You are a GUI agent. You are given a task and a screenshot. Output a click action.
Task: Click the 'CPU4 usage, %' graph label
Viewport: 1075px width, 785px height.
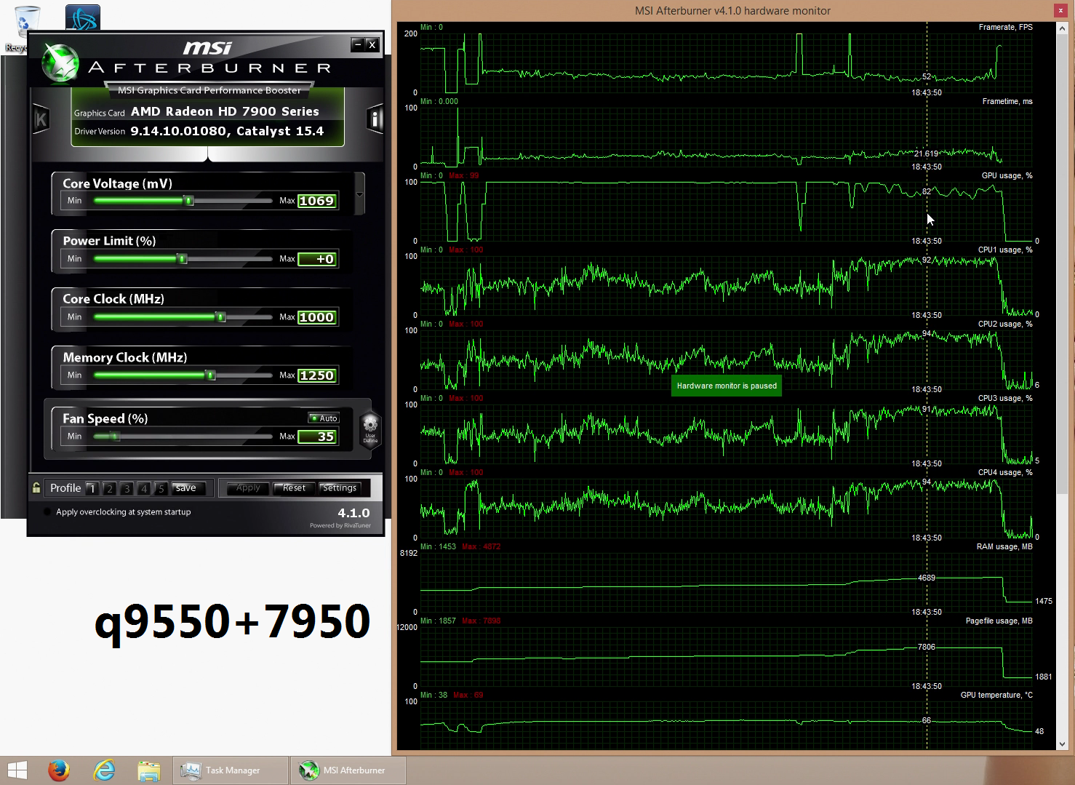click(x=1005, y=472)
